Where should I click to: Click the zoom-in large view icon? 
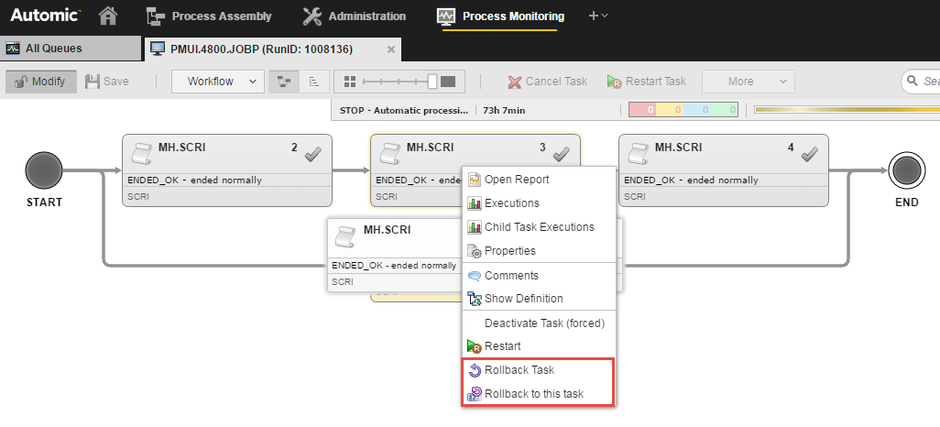click(448, 82)
